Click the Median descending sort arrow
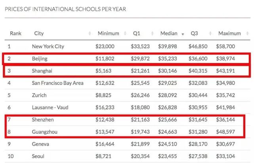 coord(183,34)
